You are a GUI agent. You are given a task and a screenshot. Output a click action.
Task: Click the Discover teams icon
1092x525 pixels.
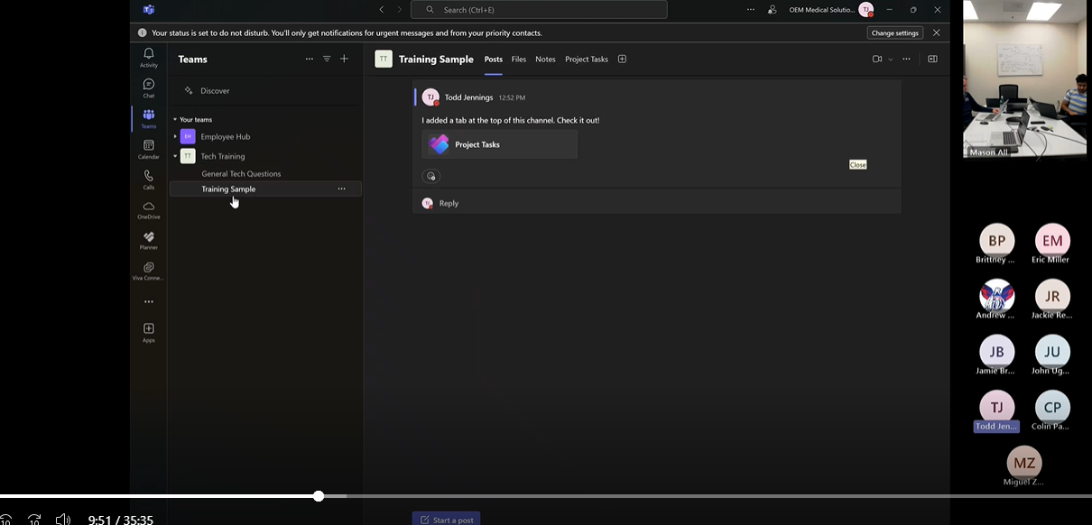189,91
